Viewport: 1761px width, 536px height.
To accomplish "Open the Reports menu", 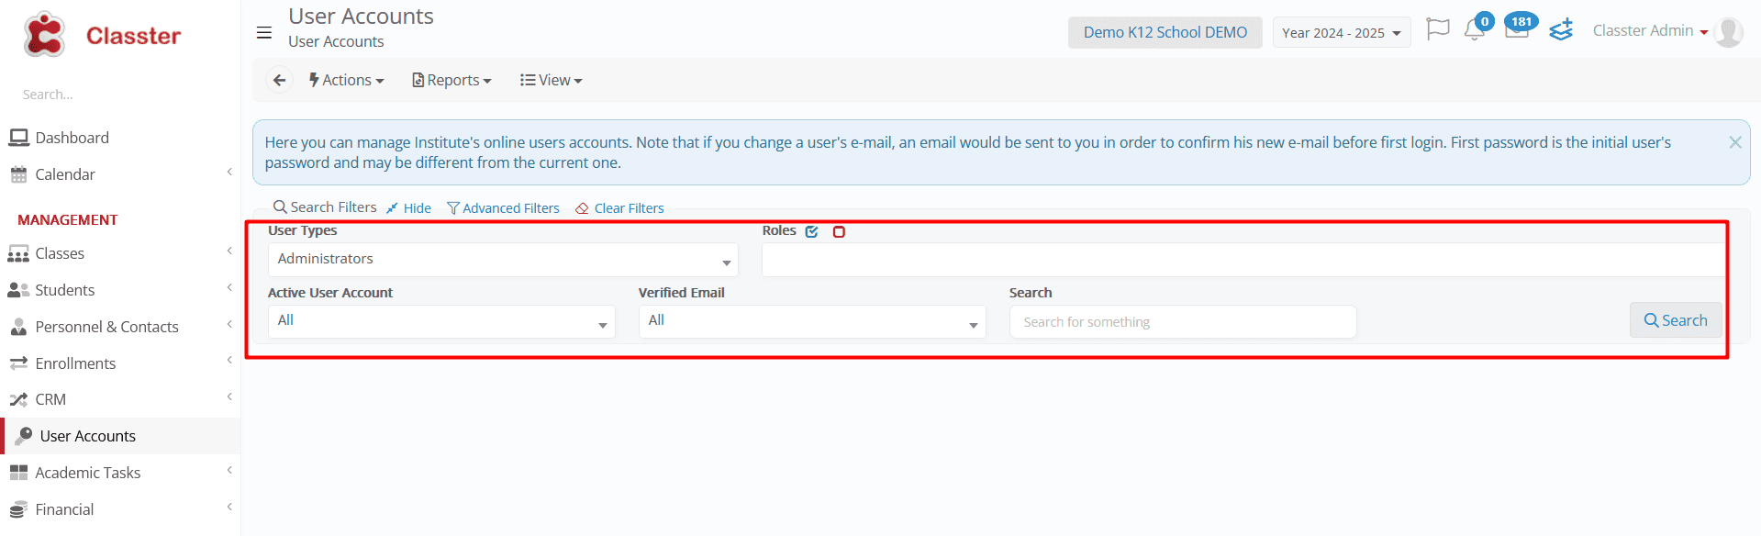I will click(452, 81).
